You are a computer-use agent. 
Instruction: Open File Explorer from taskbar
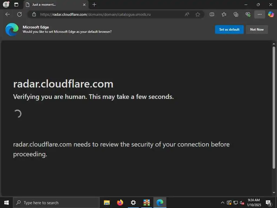107,203
